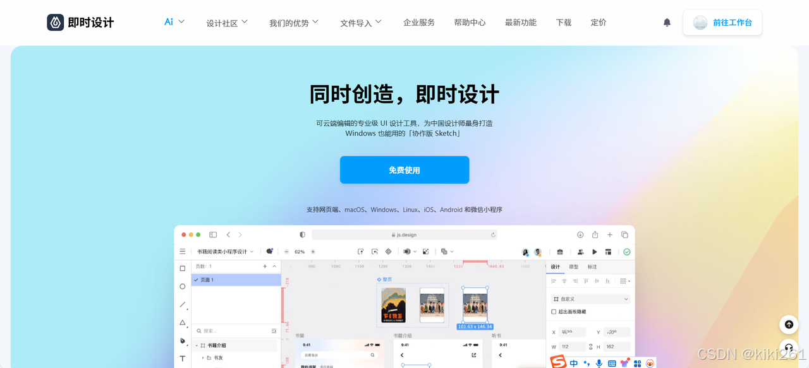Click the W width field showing 112

click(572, 347)
